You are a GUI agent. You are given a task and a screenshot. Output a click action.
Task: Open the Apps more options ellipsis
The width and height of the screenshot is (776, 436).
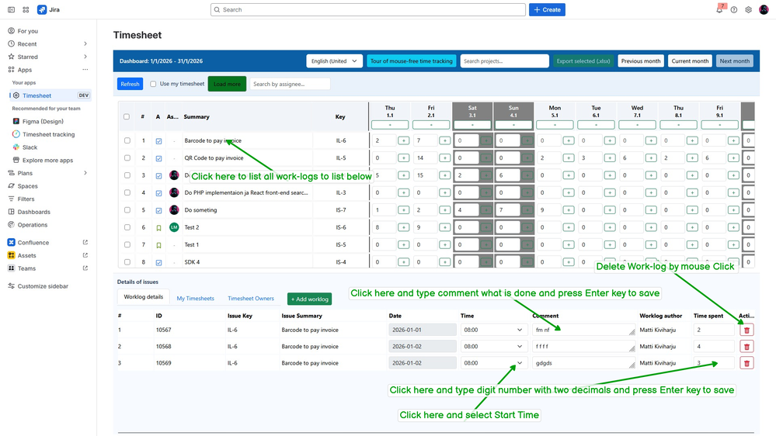(85, 70)
